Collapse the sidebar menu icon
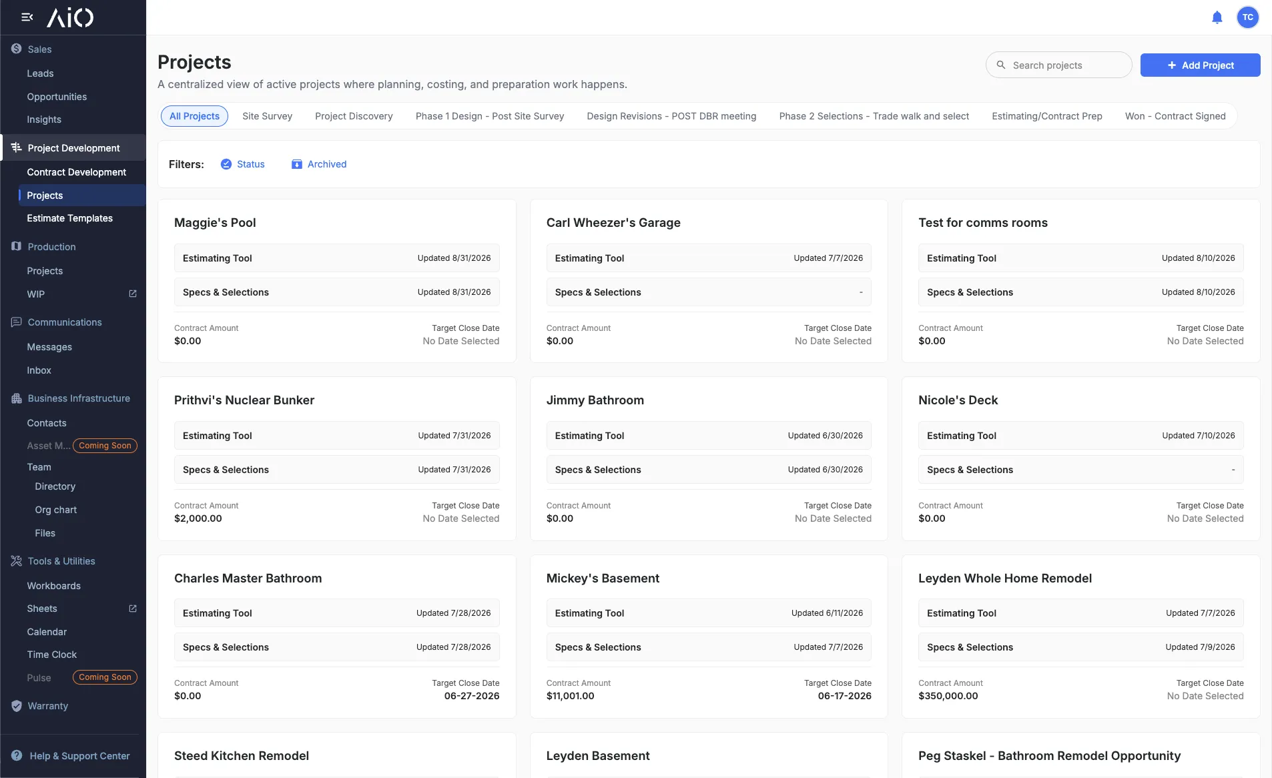This screenshot has height=778, width=1272. point(27,17)
